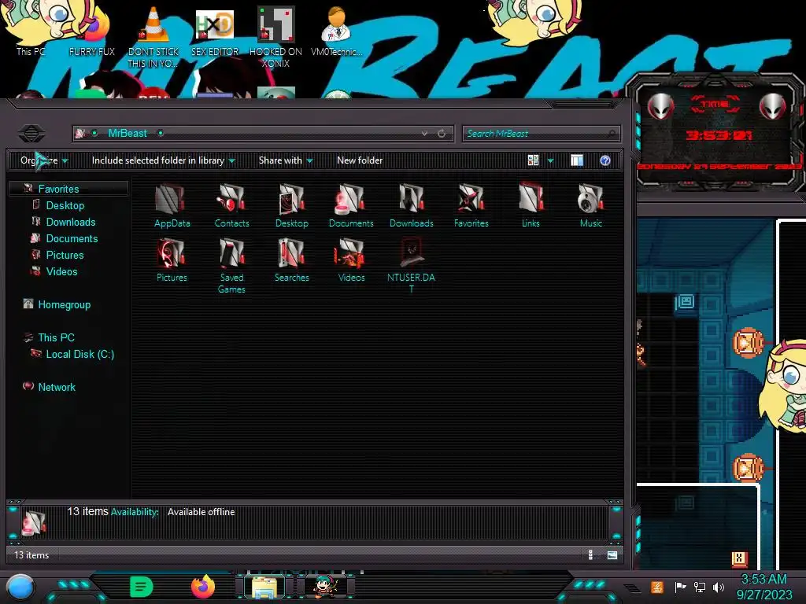
Task: Expand address bar history dropdown
Action: click(x=424, y=134)
